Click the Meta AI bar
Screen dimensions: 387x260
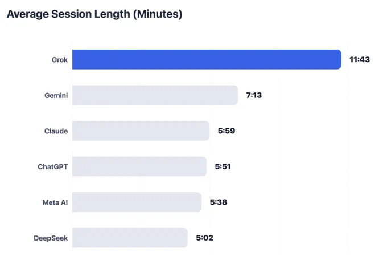[137, 202]
